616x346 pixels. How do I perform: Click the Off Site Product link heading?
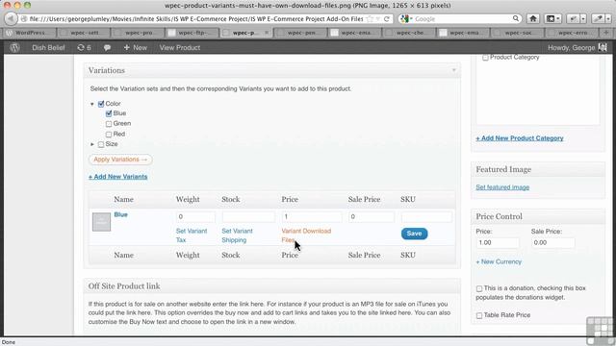tap(124, 286)
